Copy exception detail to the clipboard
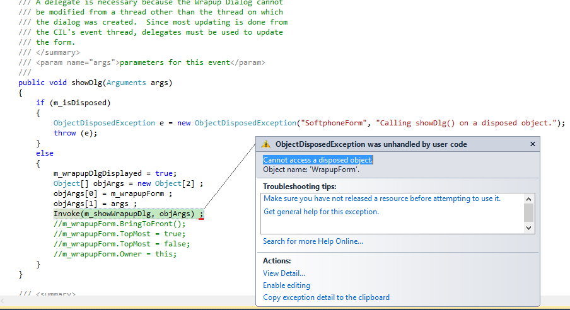 pyautogui.click(x=326, y=297)
